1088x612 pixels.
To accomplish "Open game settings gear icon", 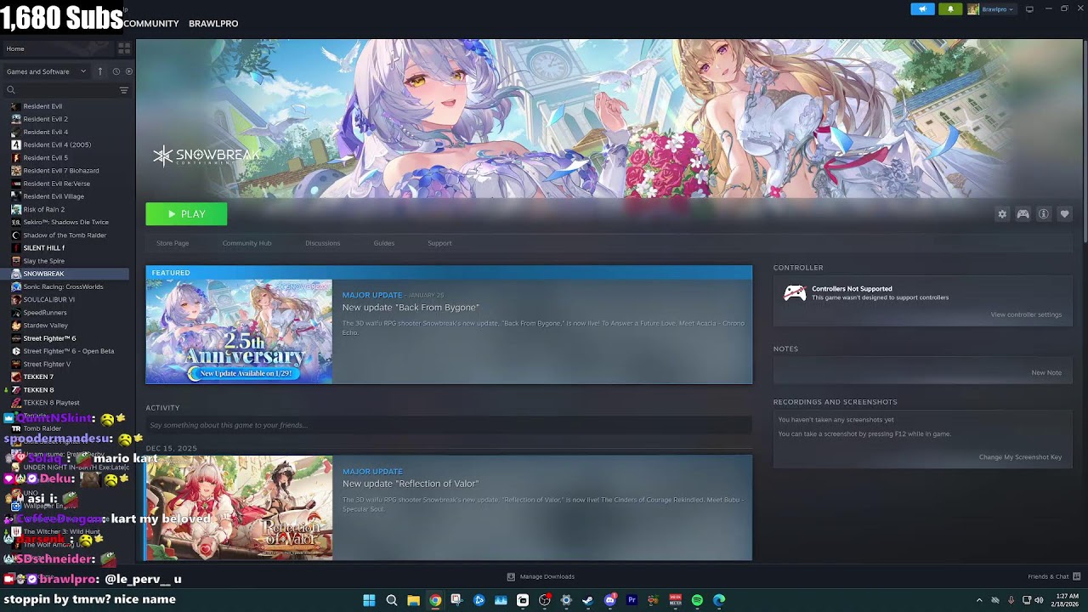I will pyautogui.click(x=1002, y=214).
